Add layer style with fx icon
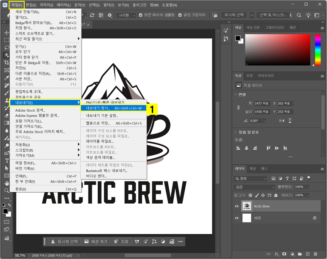The height and width of the screenshot is (259, 327). coord(276,254)
